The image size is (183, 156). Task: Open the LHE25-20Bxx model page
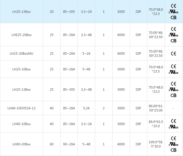pos(22,35)
